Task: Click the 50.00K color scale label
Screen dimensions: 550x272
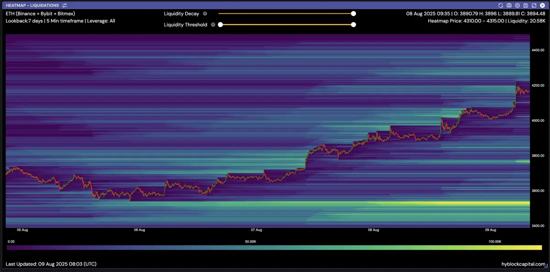Action: pyautogui.click(x=250, y=241)
